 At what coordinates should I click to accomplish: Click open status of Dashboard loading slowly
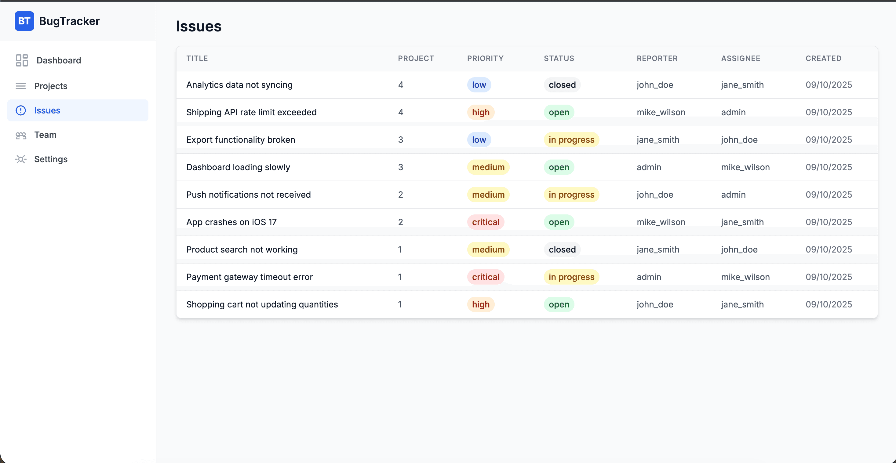[559, 167]
